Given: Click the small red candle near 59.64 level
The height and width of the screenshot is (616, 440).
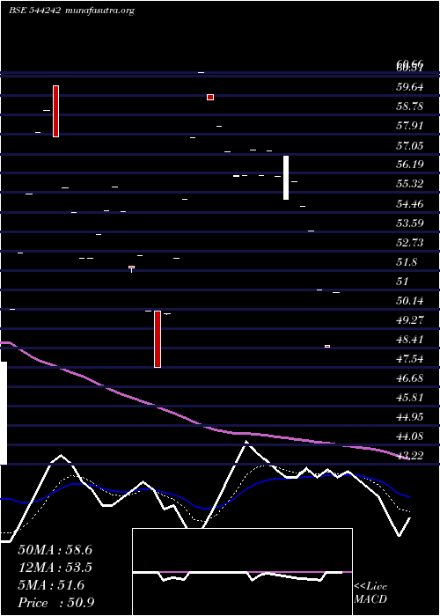Looking at the screenshot, I should tap(210, 97).
